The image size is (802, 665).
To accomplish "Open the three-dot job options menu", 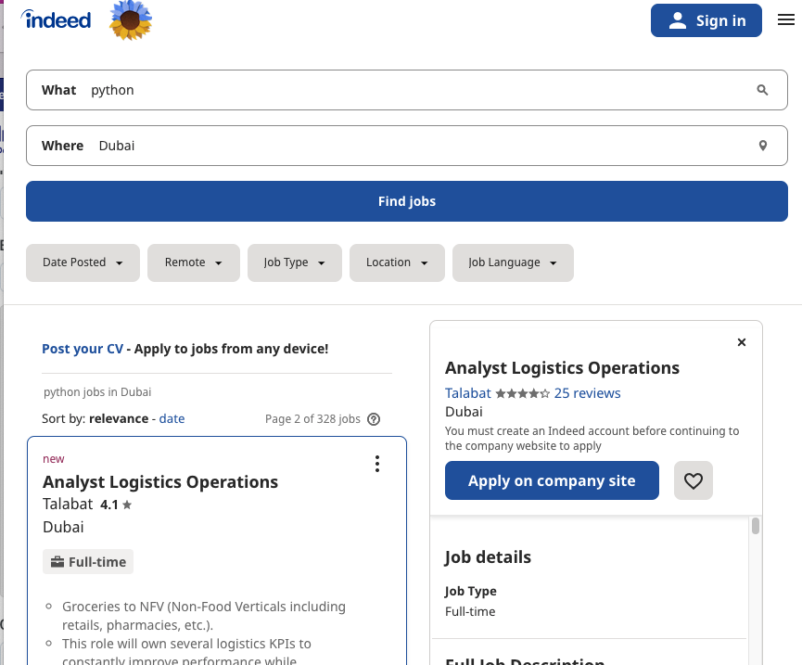I will pos(376,464).
